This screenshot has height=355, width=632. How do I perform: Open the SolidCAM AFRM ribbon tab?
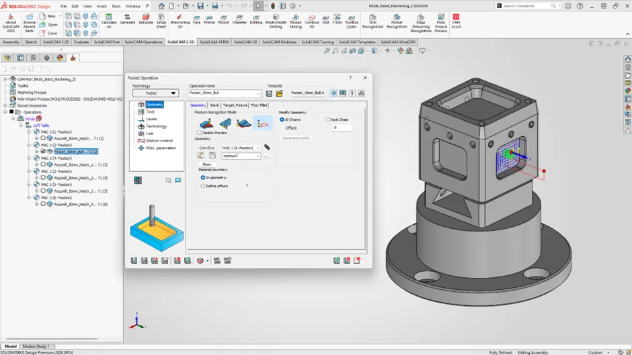coord(214,42)
